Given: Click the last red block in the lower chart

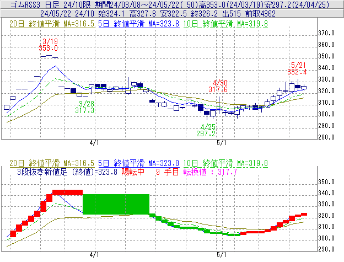Looking at the screenshot, I should (304, 215).
